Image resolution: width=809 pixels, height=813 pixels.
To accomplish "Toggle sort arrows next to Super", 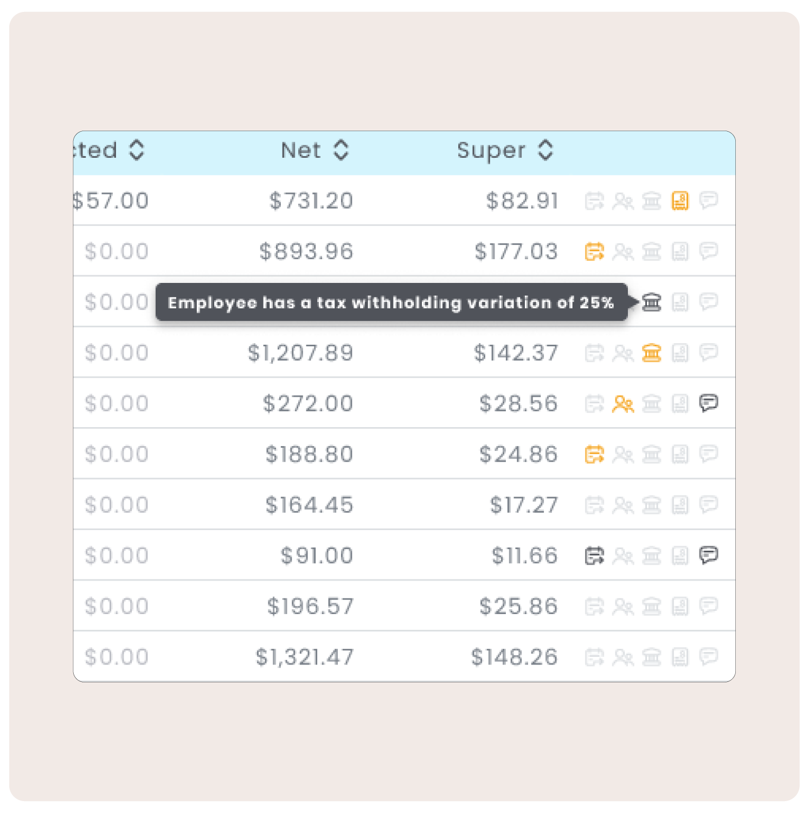I will pos(545,150).
